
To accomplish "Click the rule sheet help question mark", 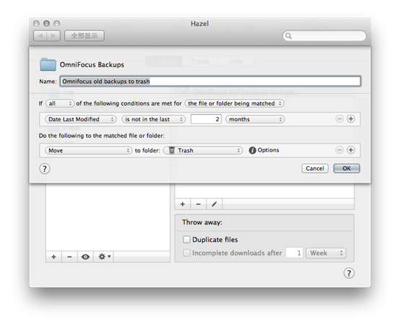I will coord(45,169).
